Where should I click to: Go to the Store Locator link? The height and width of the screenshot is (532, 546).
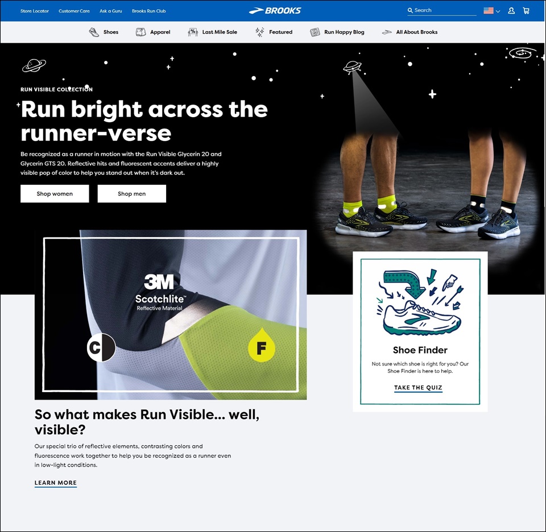[35, 11]
